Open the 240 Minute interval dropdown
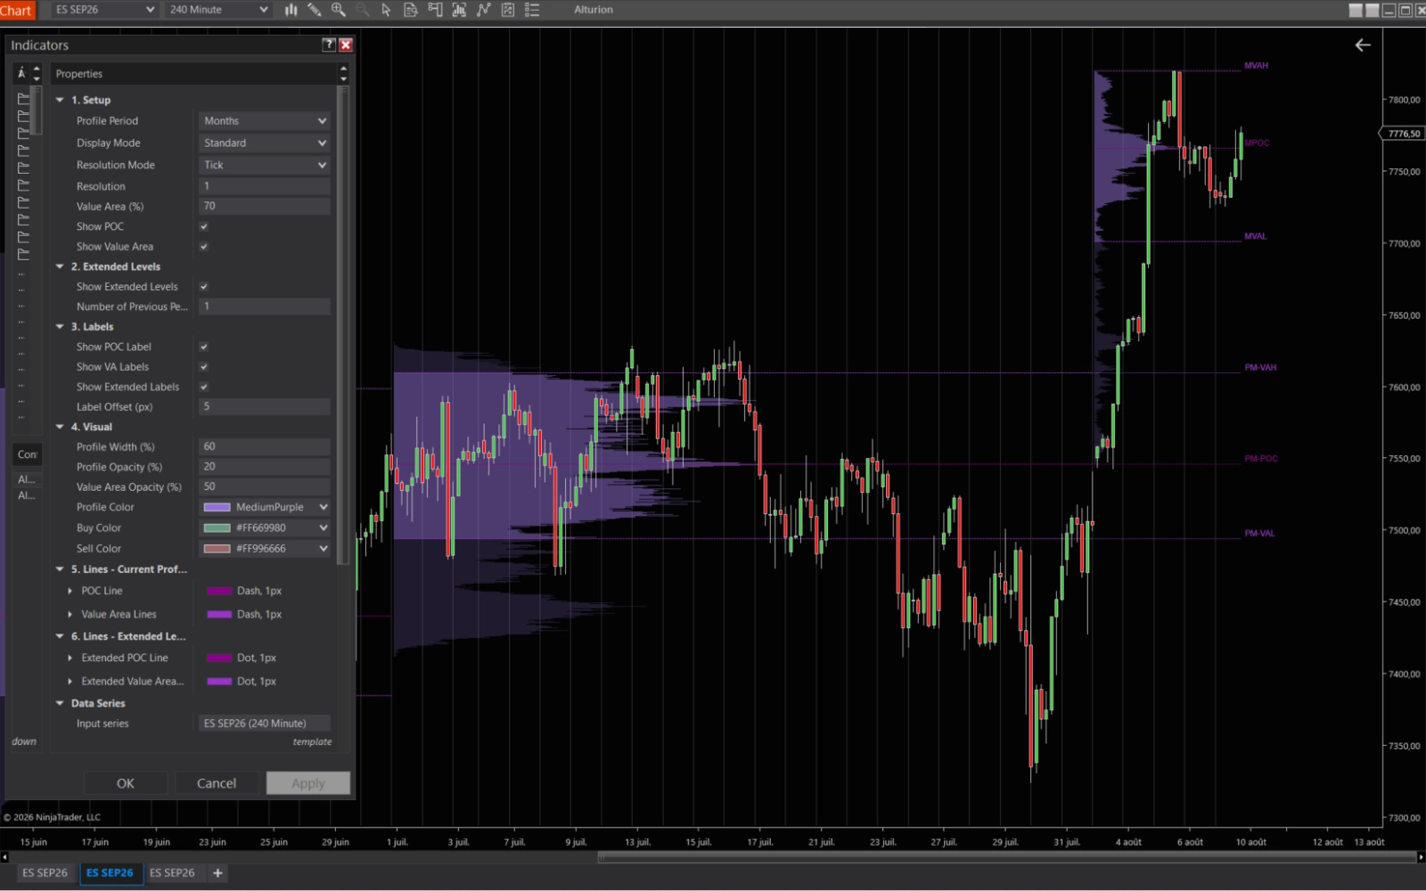 click(218, 10)
